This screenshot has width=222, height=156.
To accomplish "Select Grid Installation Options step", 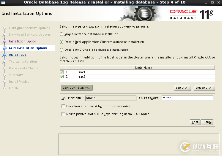I will tap(28, 48).
